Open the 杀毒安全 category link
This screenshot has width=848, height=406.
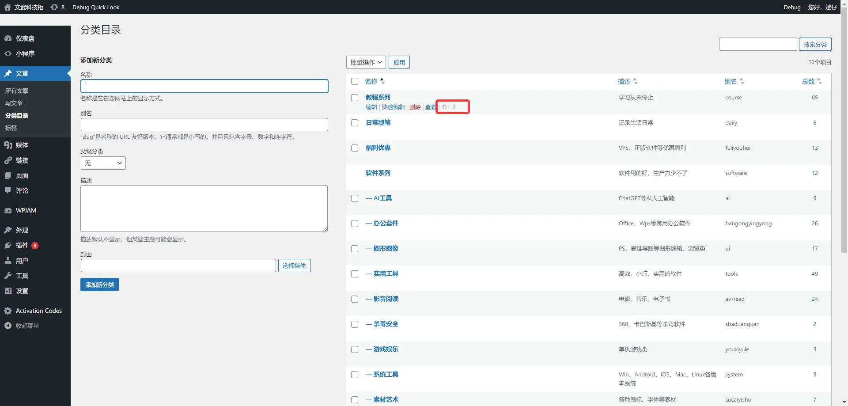click(382, 324)
